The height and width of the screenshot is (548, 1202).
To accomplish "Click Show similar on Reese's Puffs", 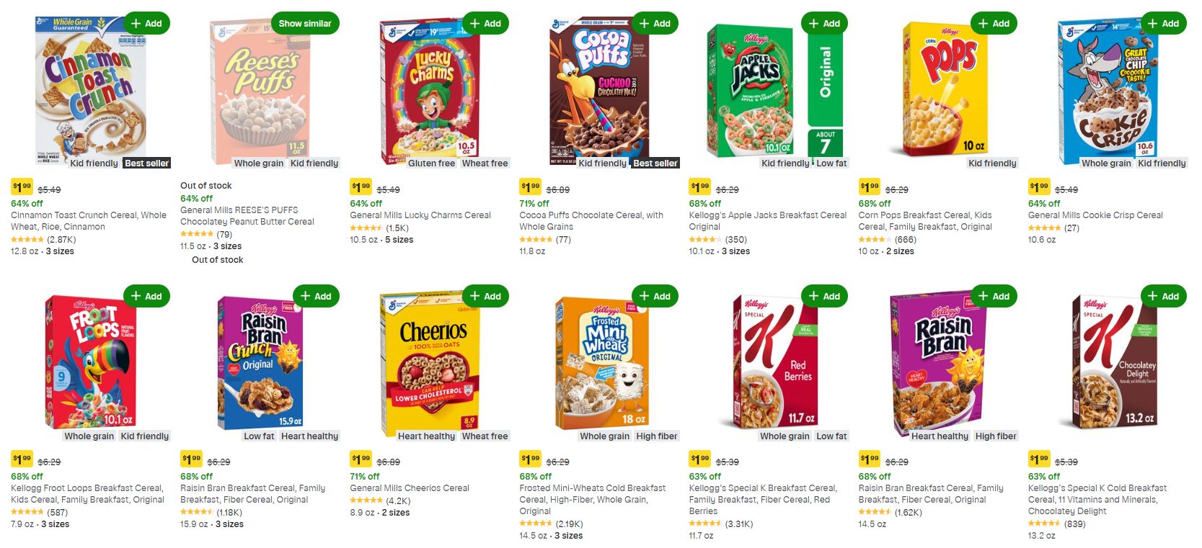I will (304, 24).
